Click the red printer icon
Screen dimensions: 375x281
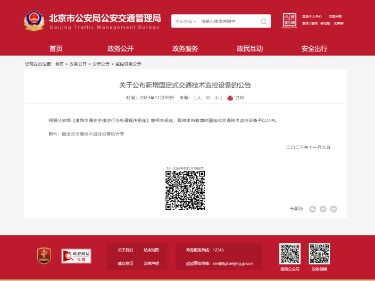tap(230, 98)
